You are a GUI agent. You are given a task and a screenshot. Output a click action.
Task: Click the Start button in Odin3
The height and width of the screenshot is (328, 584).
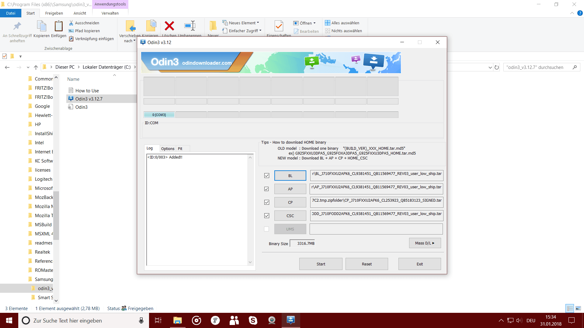click(x=321, y=264)
